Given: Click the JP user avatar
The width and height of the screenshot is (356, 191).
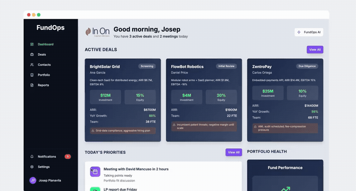Looking at the screenshot, I should click(33, 181).
